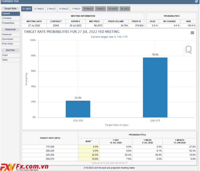Select the 14 Dec22 tab
200x171 pixels.
63,9
